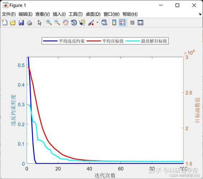Open the 窗口(W) menu
The height and width of the screenshot is (179, 203).
point(111,14)
